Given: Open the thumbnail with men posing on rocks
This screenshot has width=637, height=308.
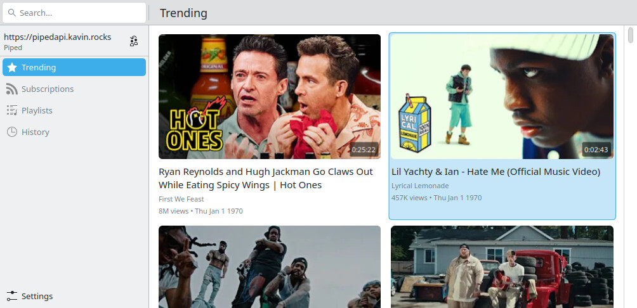Looking at the screenshot, I should coord(270,267).
